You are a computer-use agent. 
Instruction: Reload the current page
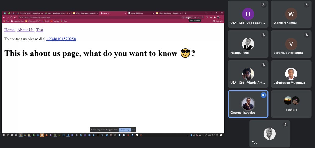(12, 17)
